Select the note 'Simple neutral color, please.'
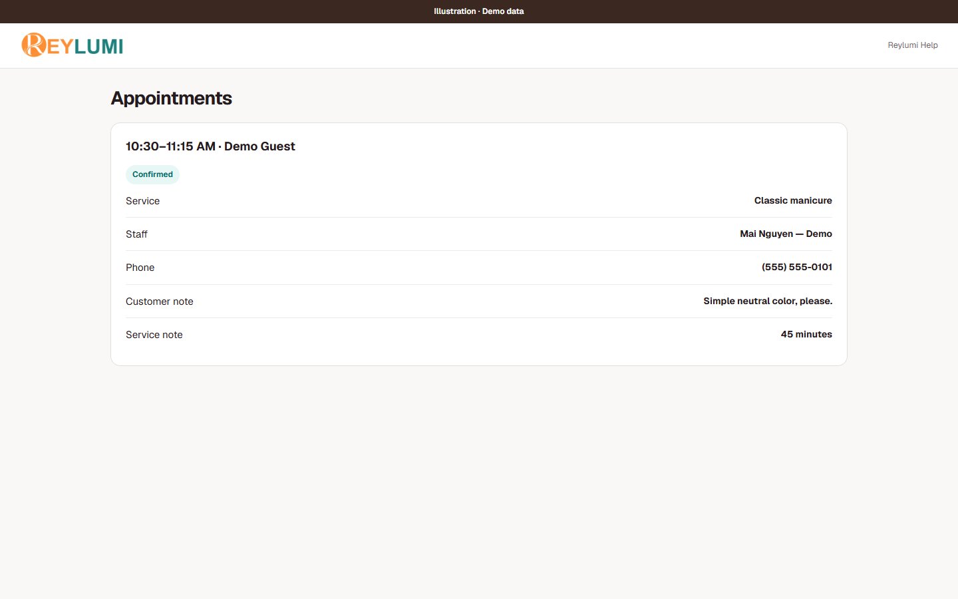 [768, 301]
